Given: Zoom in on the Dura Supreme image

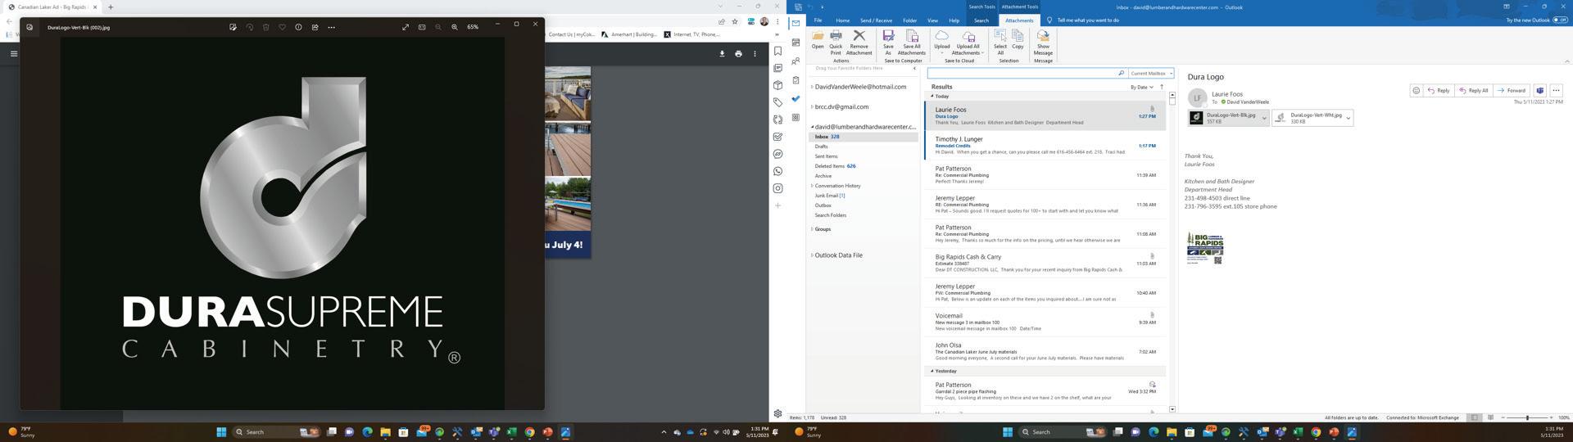Looking at the screenshot, I should [x=455, y=27].
